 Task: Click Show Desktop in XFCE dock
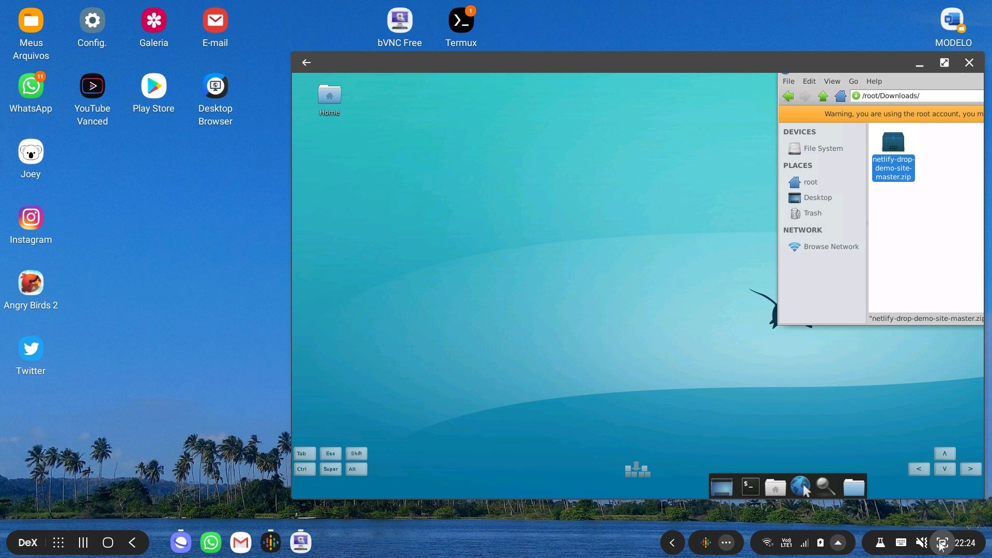722,487
